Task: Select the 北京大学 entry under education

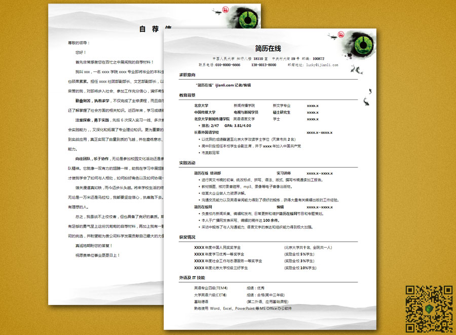Action: tap(200, 105)
